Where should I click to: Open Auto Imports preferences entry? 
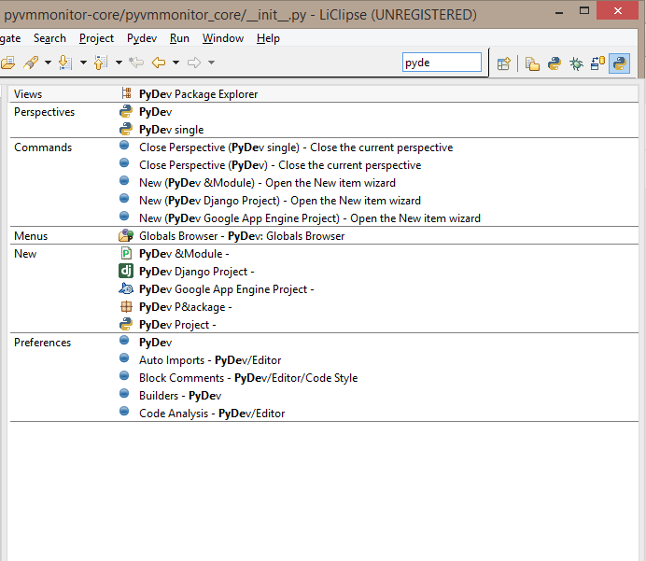coord(209,360)
